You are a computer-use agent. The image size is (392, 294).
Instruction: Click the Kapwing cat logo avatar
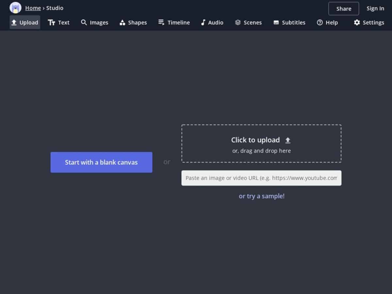[x=15, y=8]
